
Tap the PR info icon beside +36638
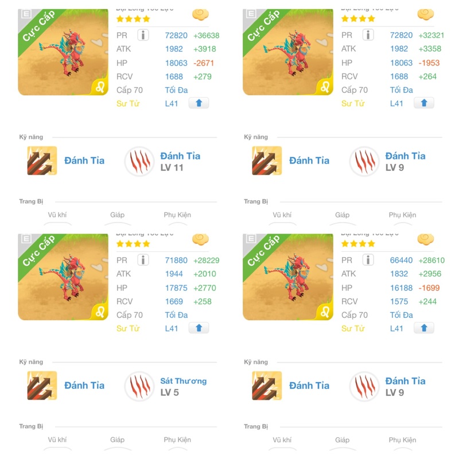click(x=143, y=35)
